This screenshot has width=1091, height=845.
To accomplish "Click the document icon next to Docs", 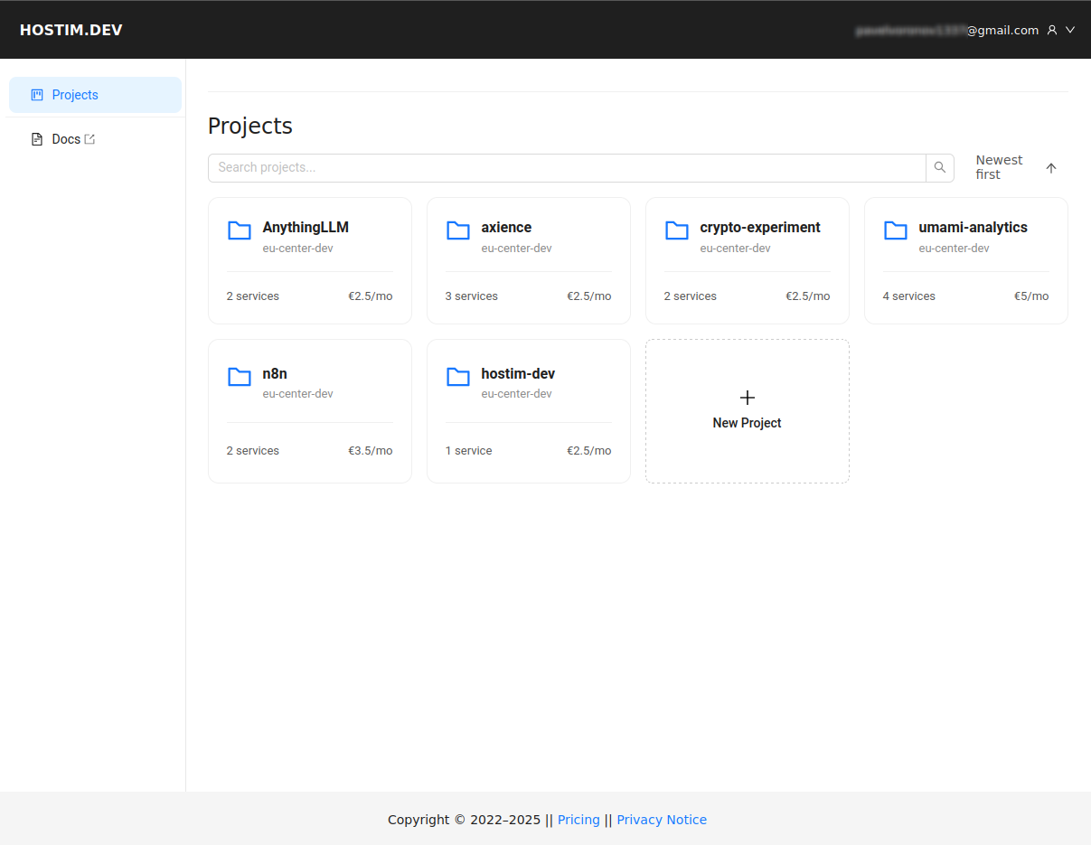I will [x=36, y=138].
